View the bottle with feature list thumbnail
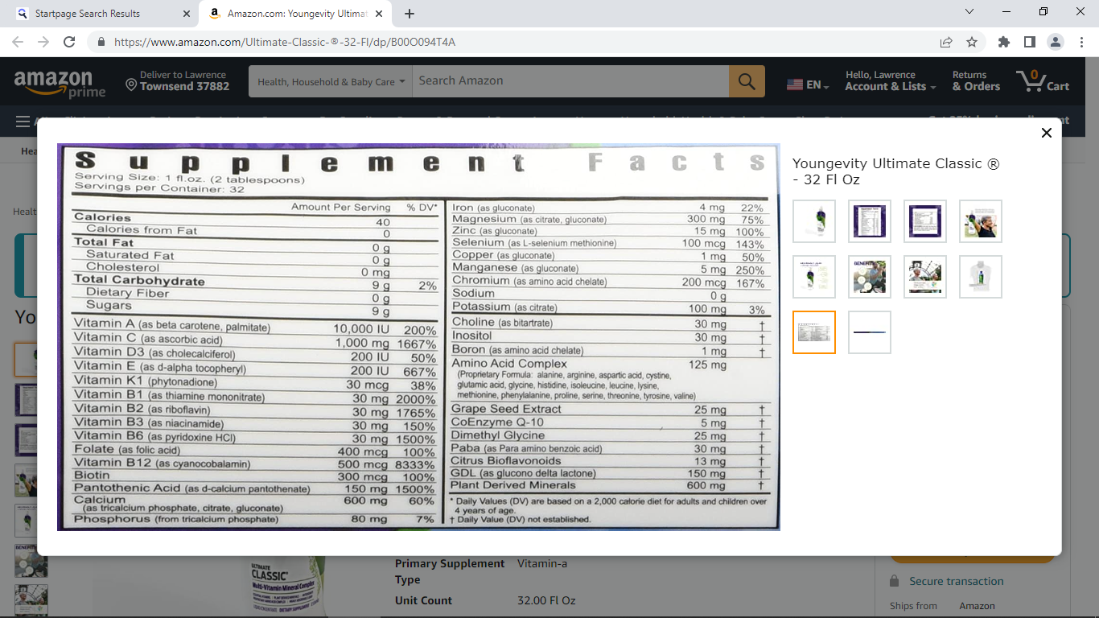This screenshot has height=618, width=1099. 813,277
